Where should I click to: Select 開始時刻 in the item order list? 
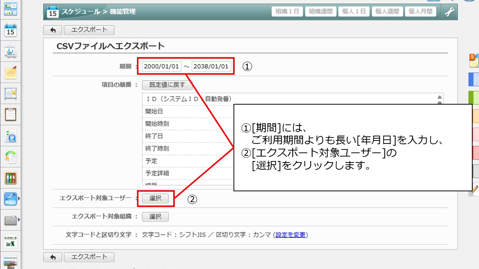coord(187,124)
